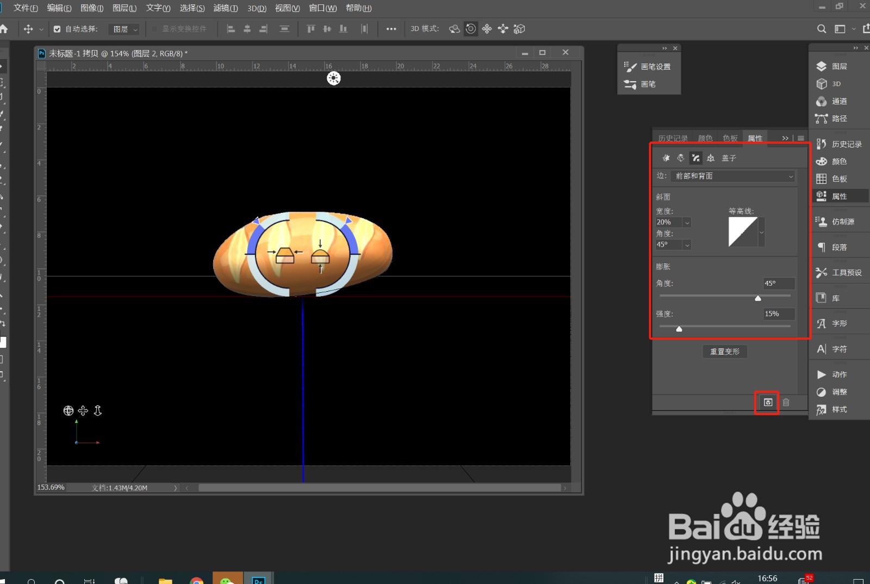Click the light widget above the canvas
870x584 pixels.
point(334,78)
